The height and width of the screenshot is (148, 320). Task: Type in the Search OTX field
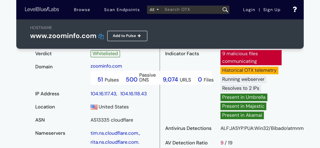click(191, 10)
